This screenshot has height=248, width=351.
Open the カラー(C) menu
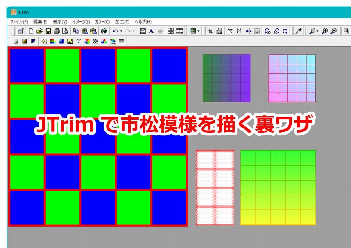click(102, 21)
